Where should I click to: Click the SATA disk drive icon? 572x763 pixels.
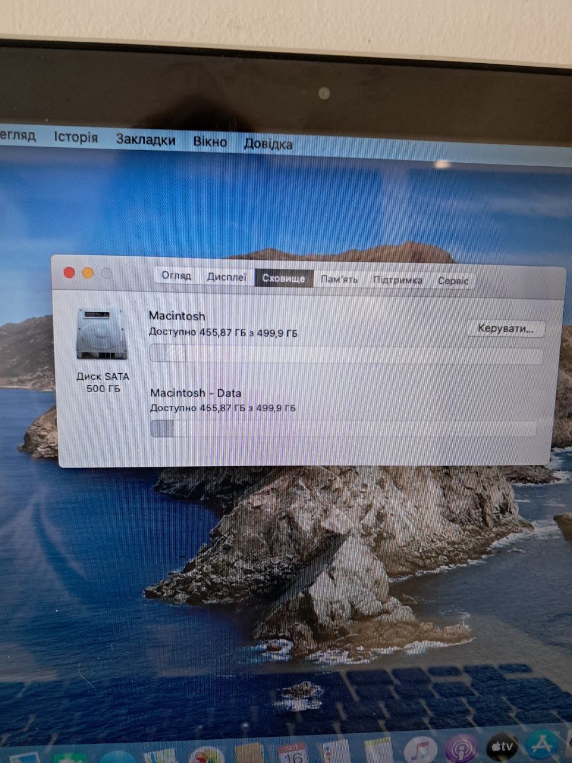coord(102,334)
